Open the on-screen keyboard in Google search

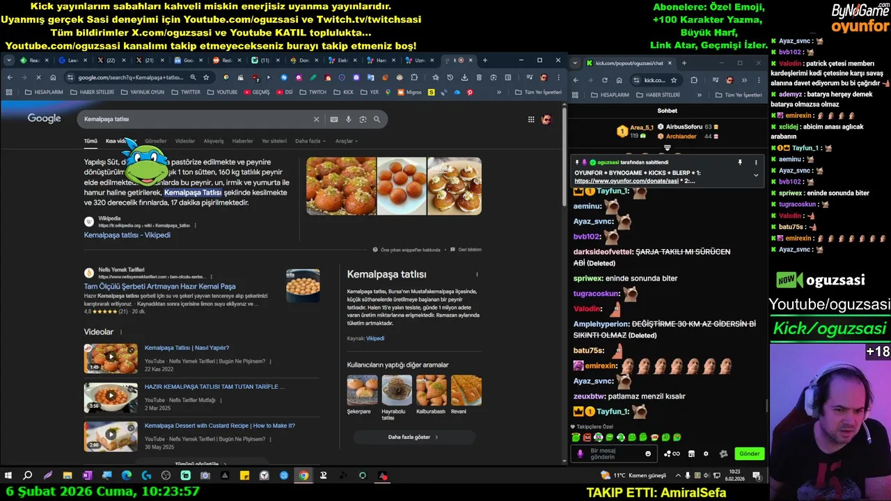pyautogui.click(x=334, y=119)
